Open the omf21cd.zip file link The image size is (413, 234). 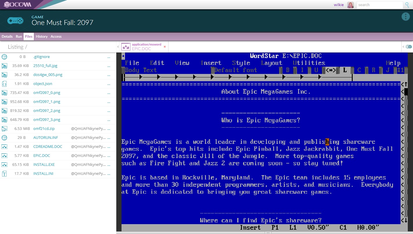(44, 129)
